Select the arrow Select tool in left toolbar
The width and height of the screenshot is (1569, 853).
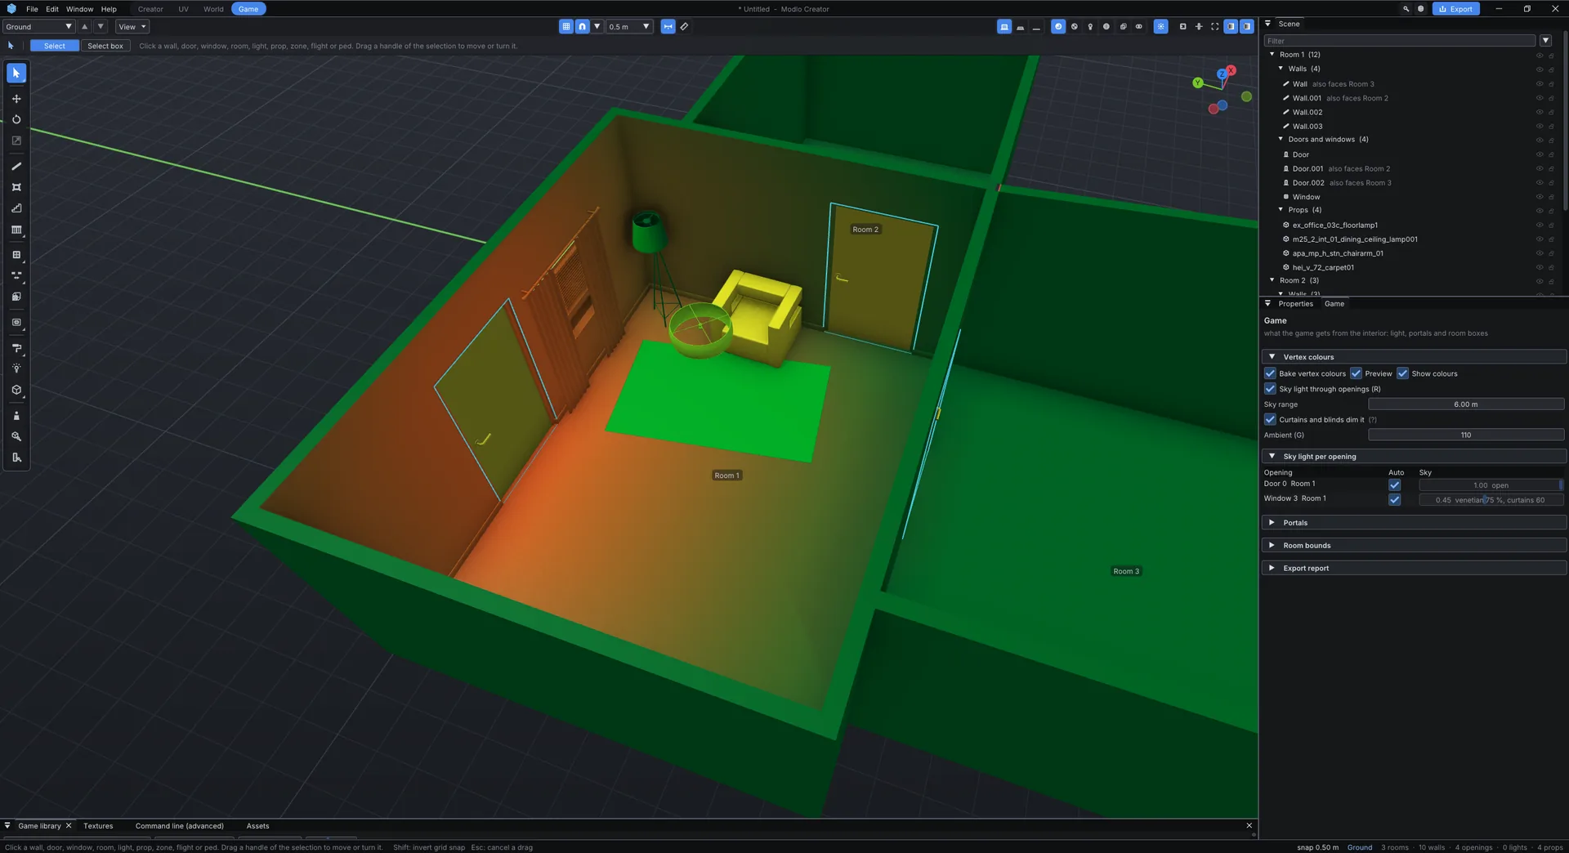[16, 74]
